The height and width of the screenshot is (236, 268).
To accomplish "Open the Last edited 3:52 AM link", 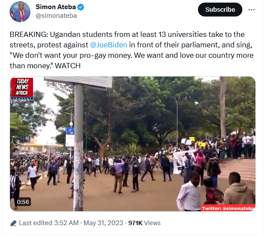I will tap(49, 223).
